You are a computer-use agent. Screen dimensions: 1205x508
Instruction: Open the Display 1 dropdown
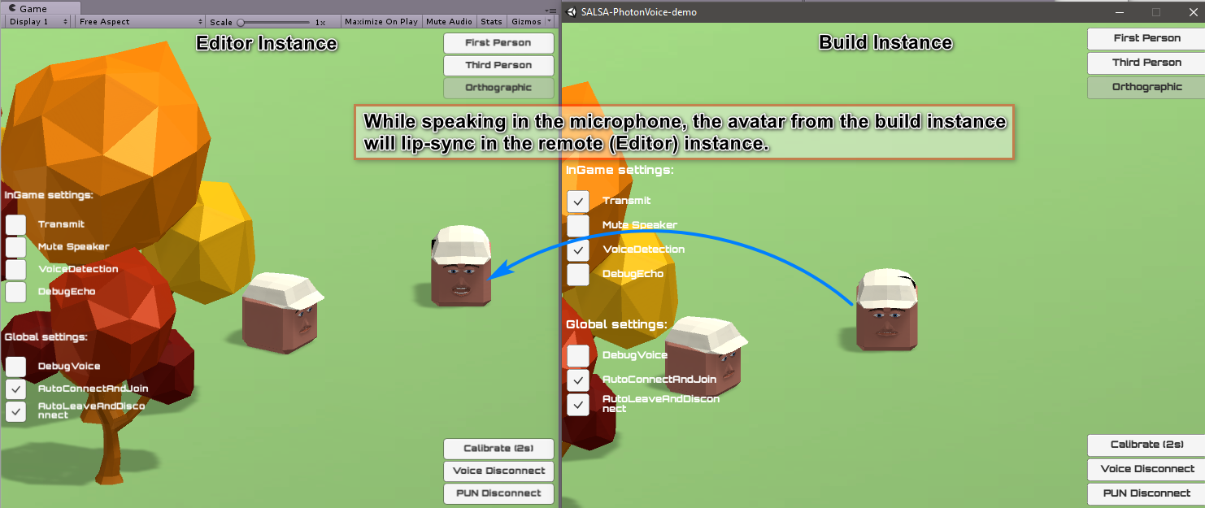click(38, 22)
